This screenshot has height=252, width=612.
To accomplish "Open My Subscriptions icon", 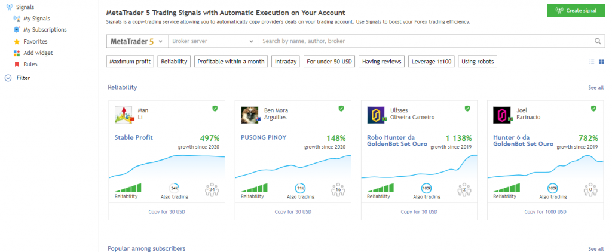I will point(16,30).
